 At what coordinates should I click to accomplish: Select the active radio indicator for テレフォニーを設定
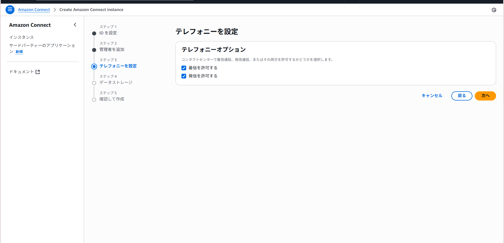click(x=94, y=66)
